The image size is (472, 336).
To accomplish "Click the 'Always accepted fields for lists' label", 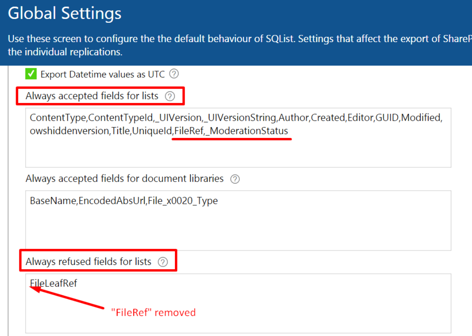I will tap(92, 96).
